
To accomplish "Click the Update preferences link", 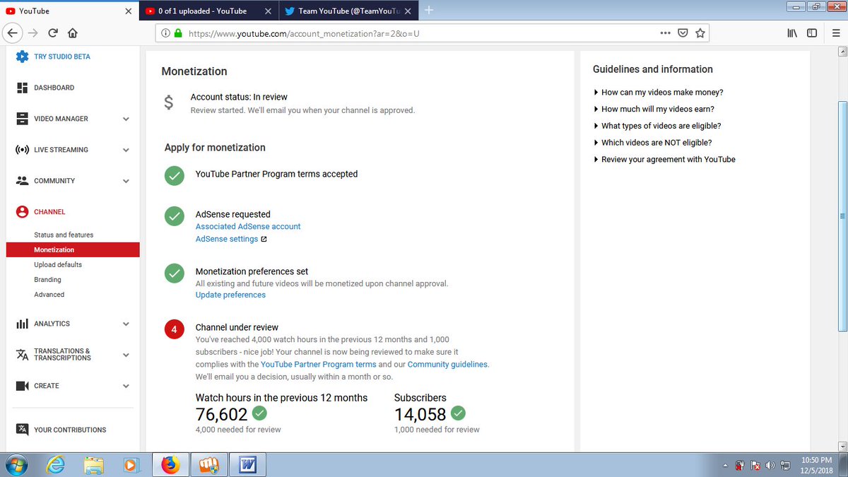I will coord(230,295).
